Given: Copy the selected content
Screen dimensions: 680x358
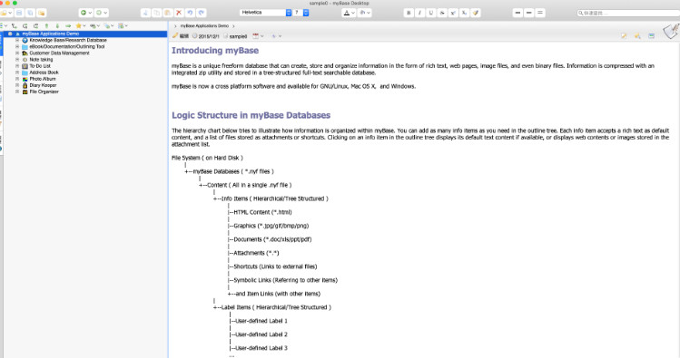Looking at the screenshot, I should coord(156,13).
